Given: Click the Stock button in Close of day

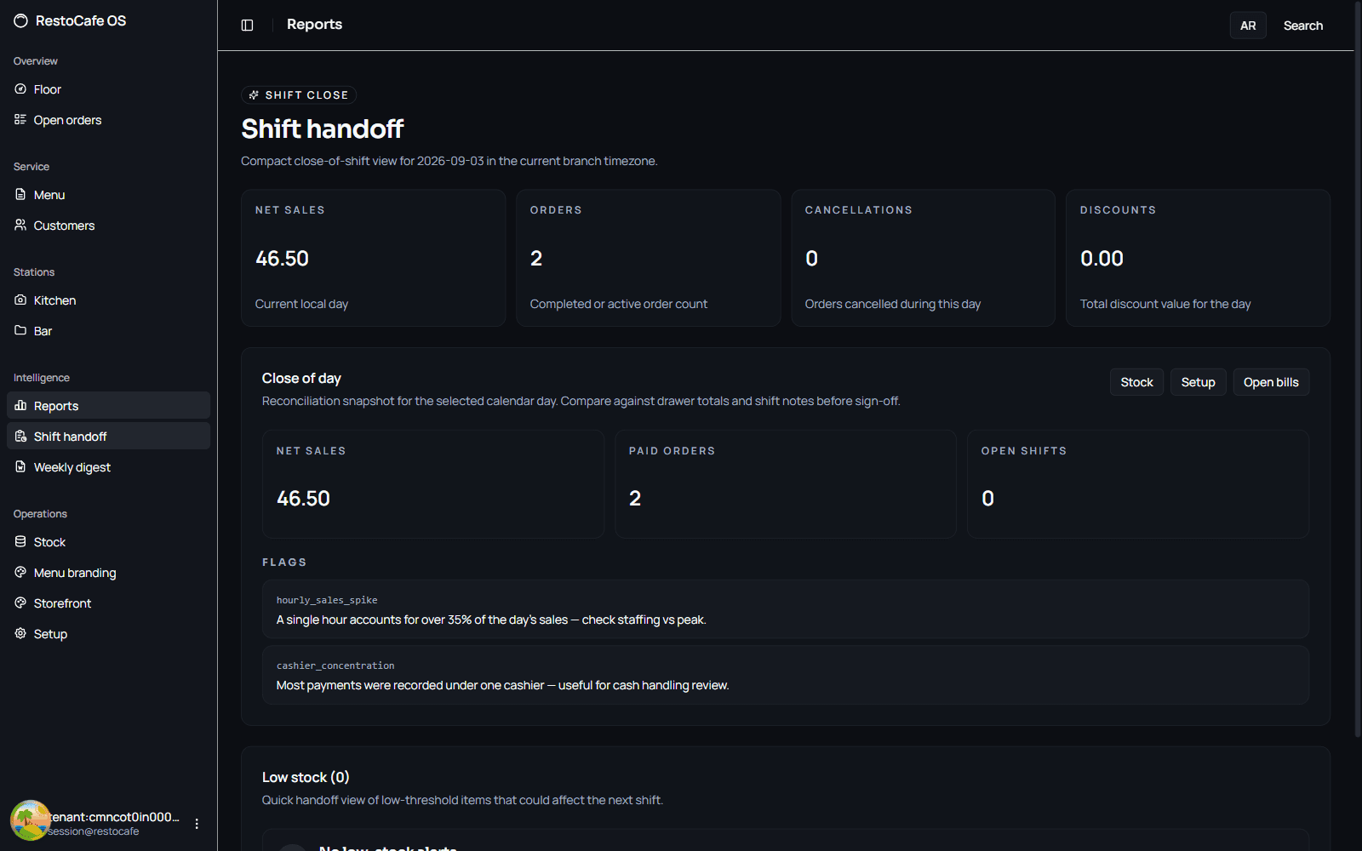Looking at the screenshot, I should 1136,382.
